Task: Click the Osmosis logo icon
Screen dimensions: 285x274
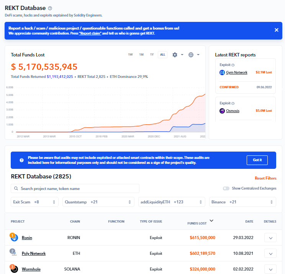Action: [222, 111]
